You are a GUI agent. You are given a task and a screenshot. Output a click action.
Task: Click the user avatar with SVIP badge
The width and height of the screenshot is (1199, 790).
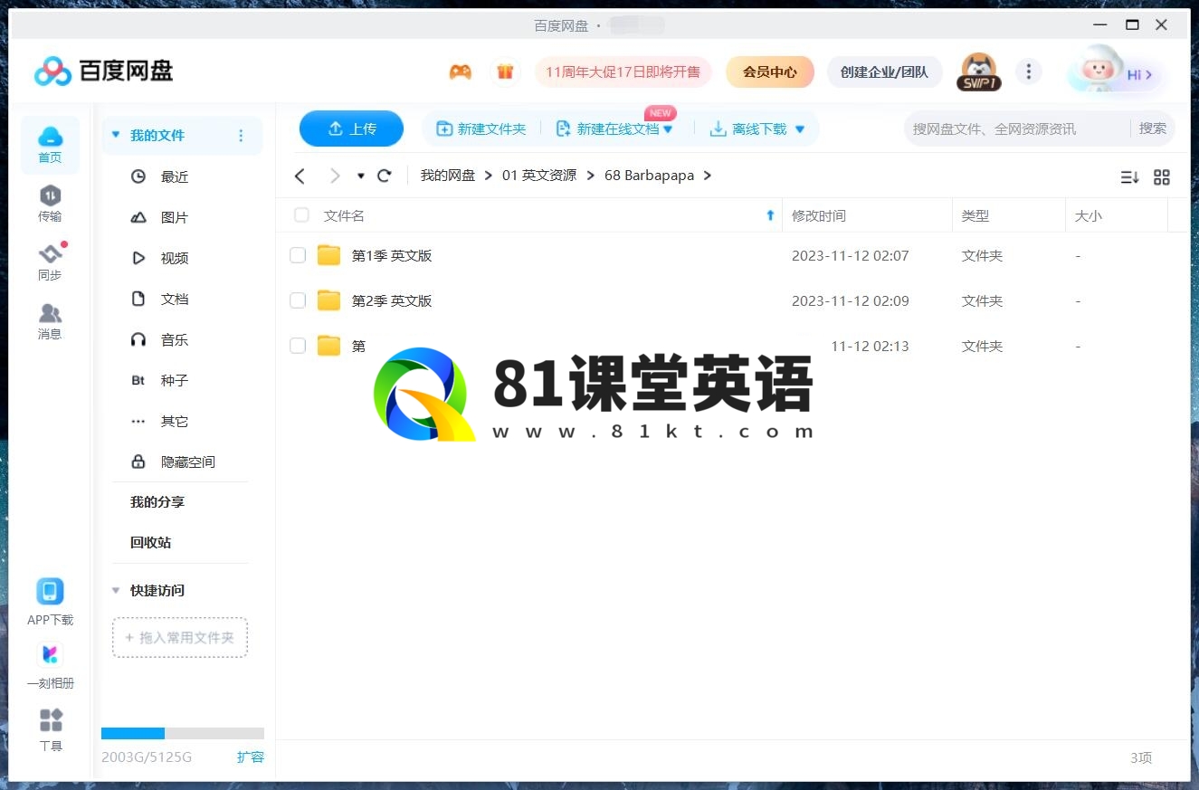(x=978, y=72)
